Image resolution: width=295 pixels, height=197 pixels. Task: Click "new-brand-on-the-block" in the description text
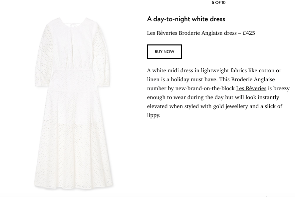205,88
